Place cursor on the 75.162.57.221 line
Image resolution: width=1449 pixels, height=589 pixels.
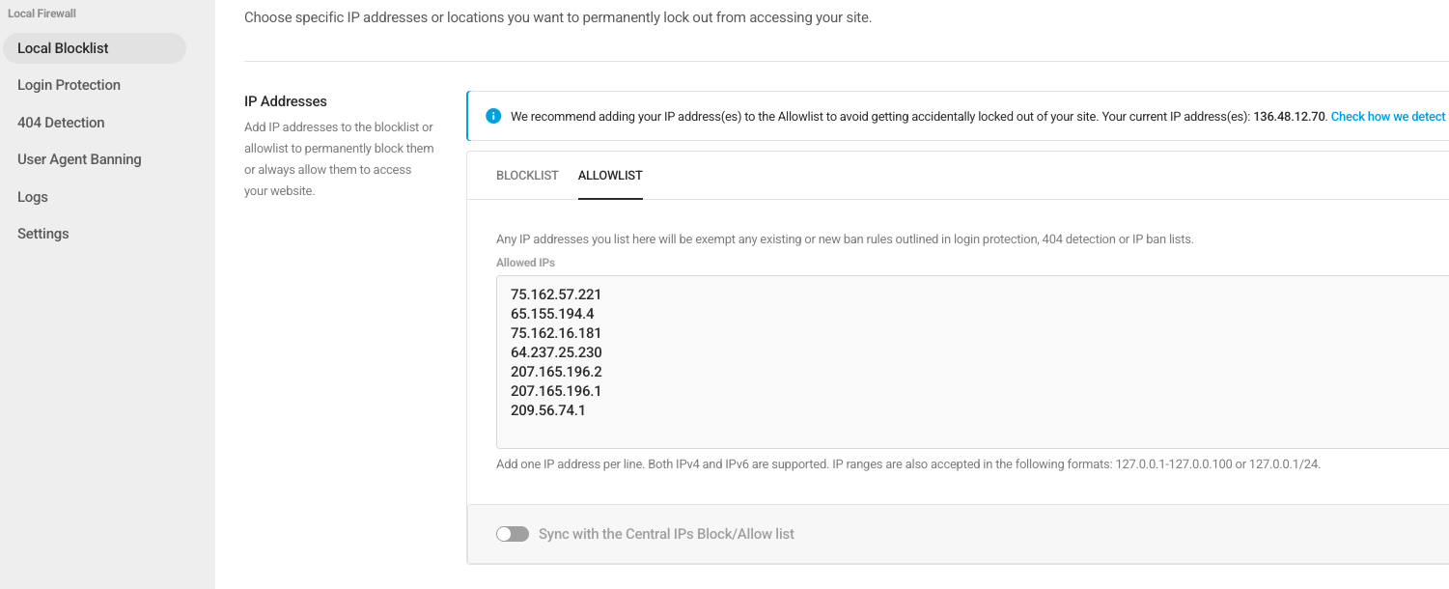point(556,294)
